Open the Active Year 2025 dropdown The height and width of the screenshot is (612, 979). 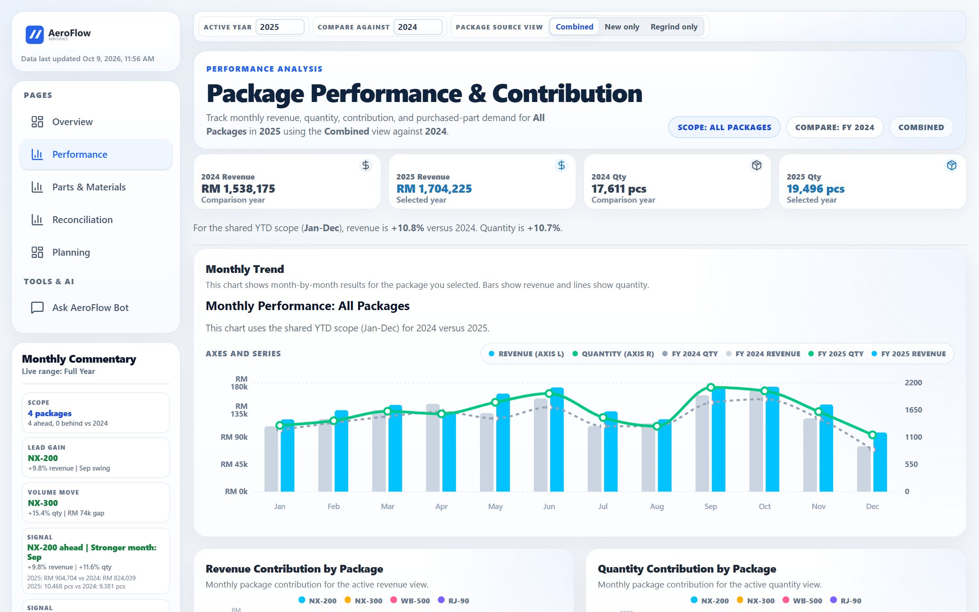pyautogui.click(x=280, y=27)
